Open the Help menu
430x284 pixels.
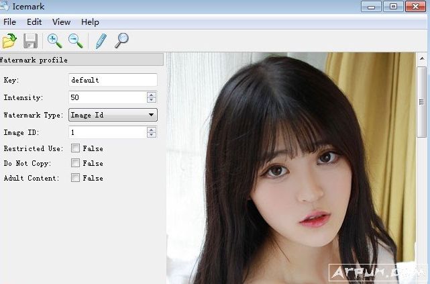(x=90, y=22)
